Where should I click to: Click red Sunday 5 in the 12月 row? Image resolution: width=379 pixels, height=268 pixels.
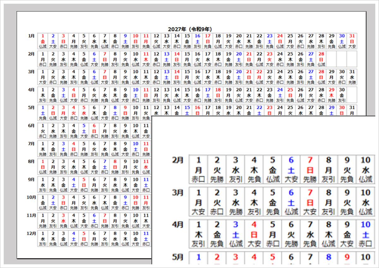(84, 238)
